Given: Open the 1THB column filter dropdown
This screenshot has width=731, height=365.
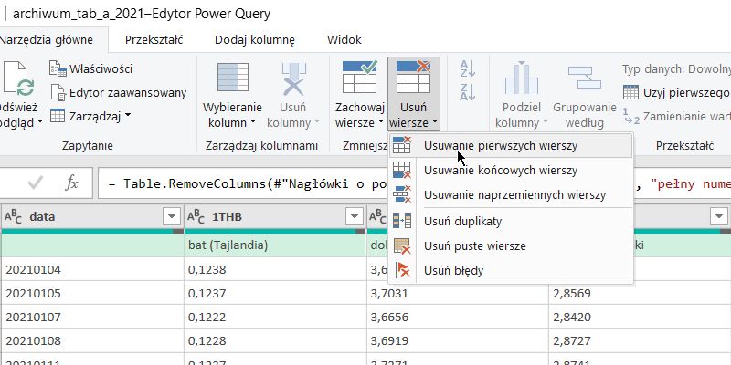Looking at the screenshot, I should coord(354,216).
